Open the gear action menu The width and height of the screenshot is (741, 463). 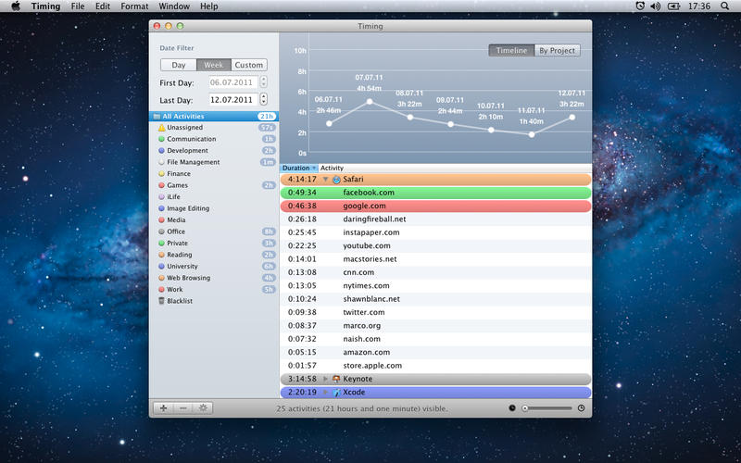coord(202,407)
